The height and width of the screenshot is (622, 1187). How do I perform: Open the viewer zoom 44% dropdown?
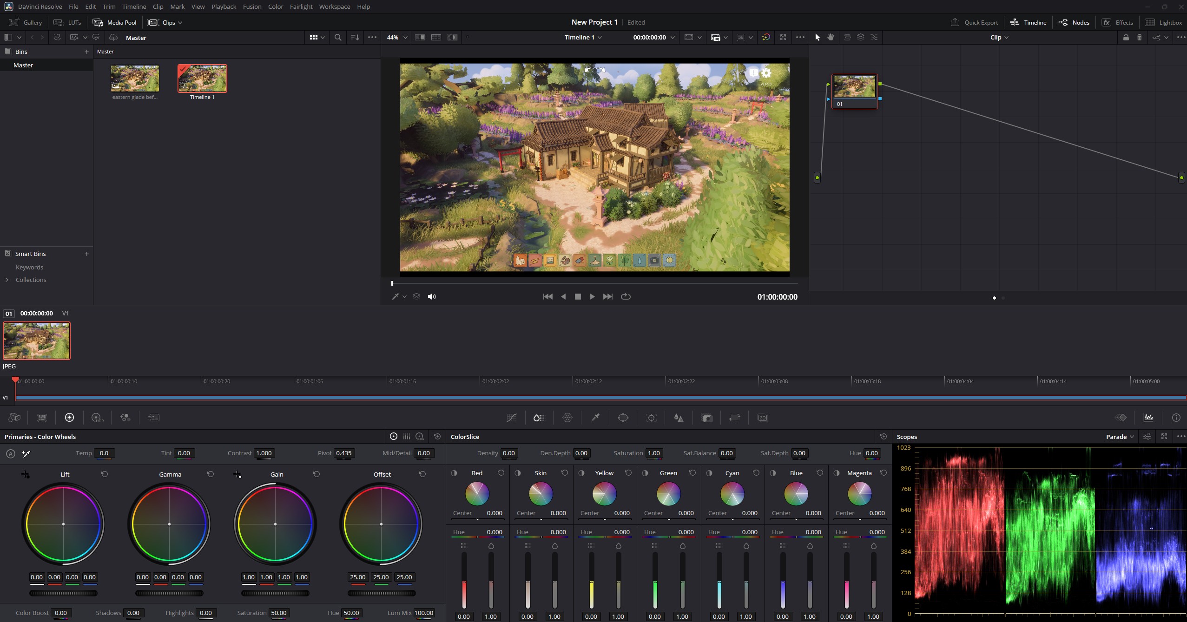click(397, 37)
